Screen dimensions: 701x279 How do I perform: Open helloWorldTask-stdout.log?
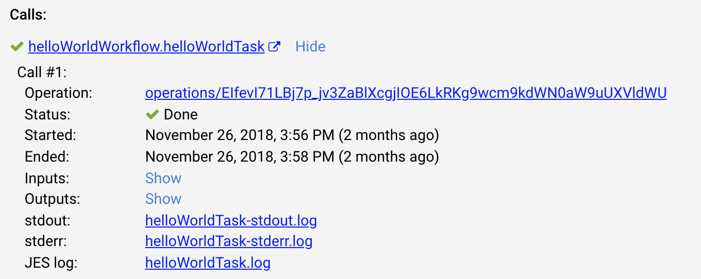(231, 221)
